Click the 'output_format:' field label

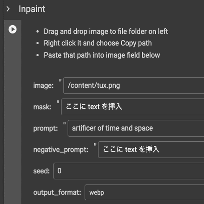(x=57, y=192)
